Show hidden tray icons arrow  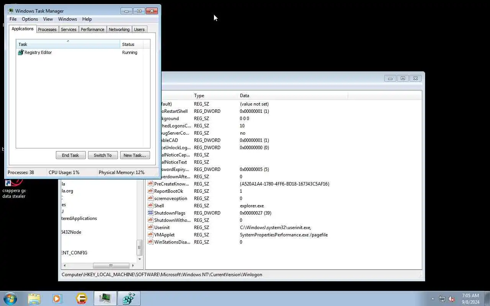pos(433,299)
